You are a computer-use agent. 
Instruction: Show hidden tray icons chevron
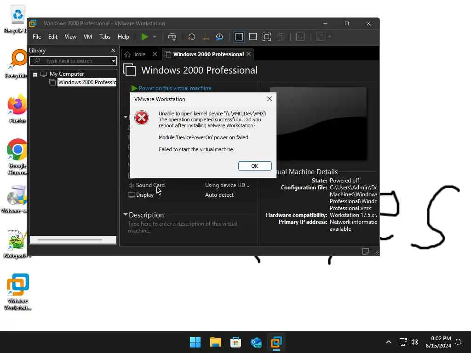[x=388, y=342]
